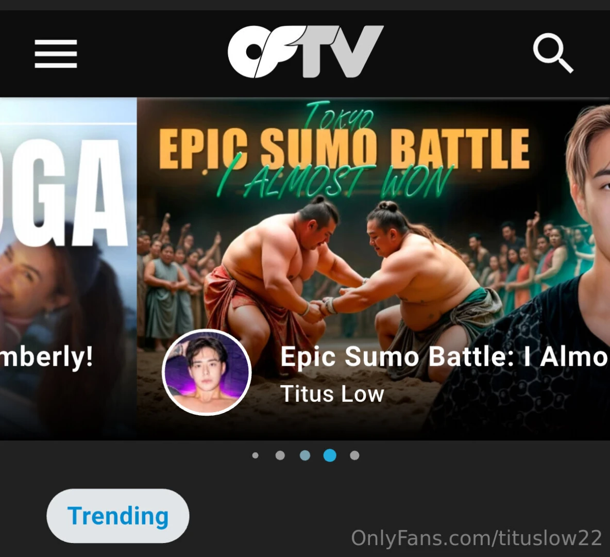The image size is (610, 557).
Task: Open the hamburger navigation menu
Action: [x=56, y=53]
